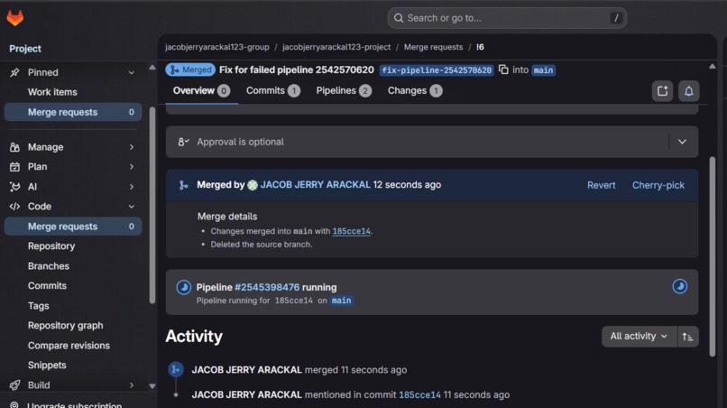
Task: Click Upgrade subscription in sidebar
Action: click(x=74, y=404)
